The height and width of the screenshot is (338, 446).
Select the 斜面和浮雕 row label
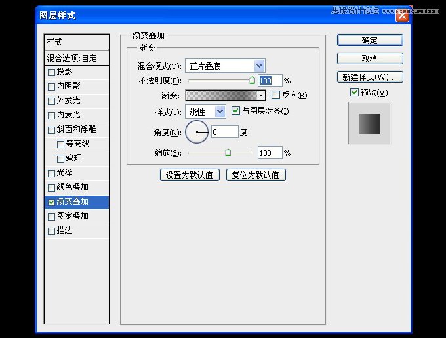click(x=77, y=129)
